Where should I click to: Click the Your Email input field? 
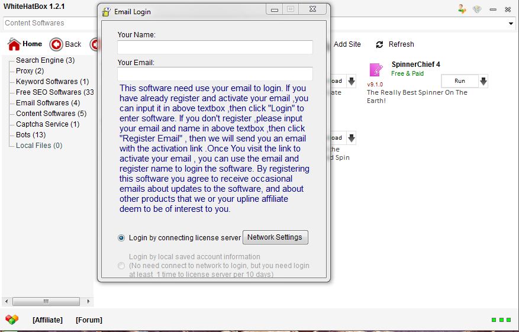(215, 74)
